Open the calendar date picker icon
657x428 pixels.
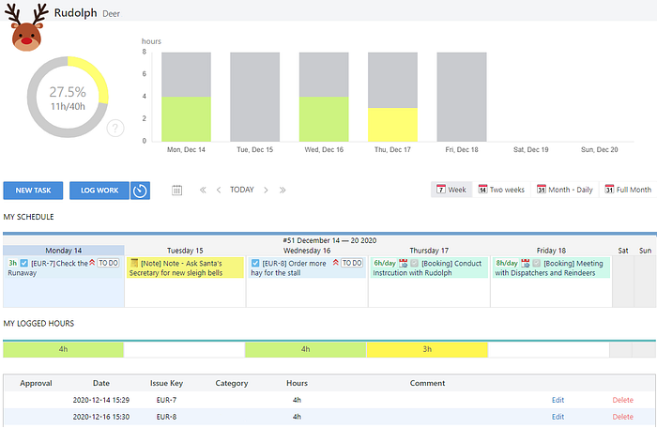[x=176, y=191]
